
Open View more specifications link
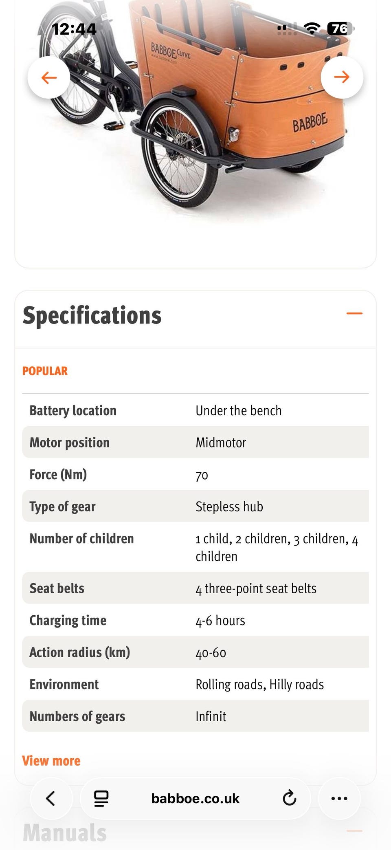51,761
